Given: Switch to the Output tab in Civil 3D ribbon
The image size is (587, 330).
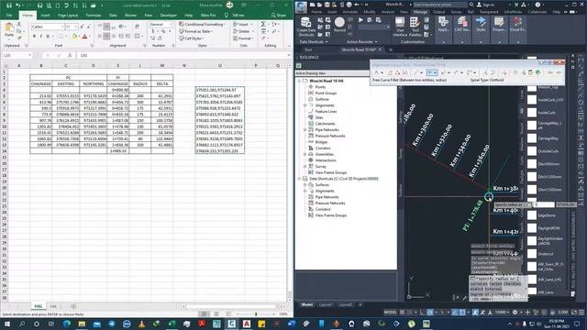Looking at the screenshot, I should pyautogui.click(x=438, y=12).
